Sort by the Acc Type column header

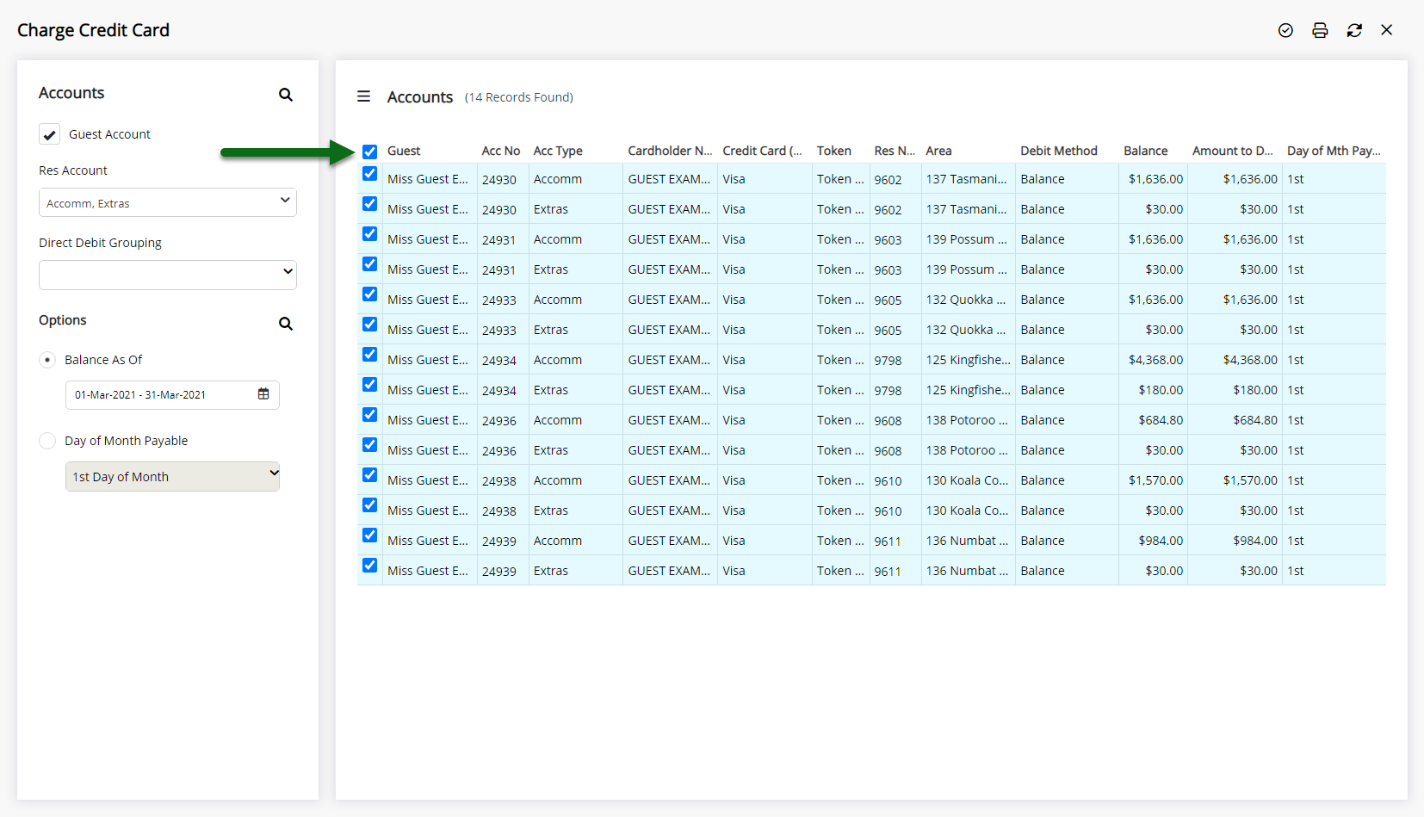click(x=558, y=151)
